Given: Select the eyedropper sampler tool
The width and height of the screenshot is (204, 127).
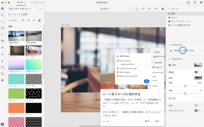Looking at the screenshot, I should pos(3,41).
